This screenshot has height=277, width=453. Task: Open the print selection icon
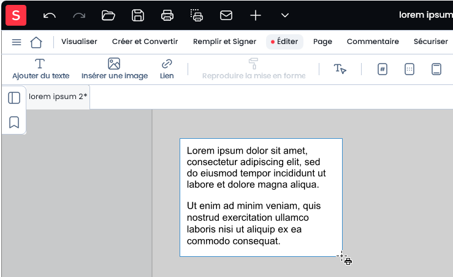tap(196, 15)
